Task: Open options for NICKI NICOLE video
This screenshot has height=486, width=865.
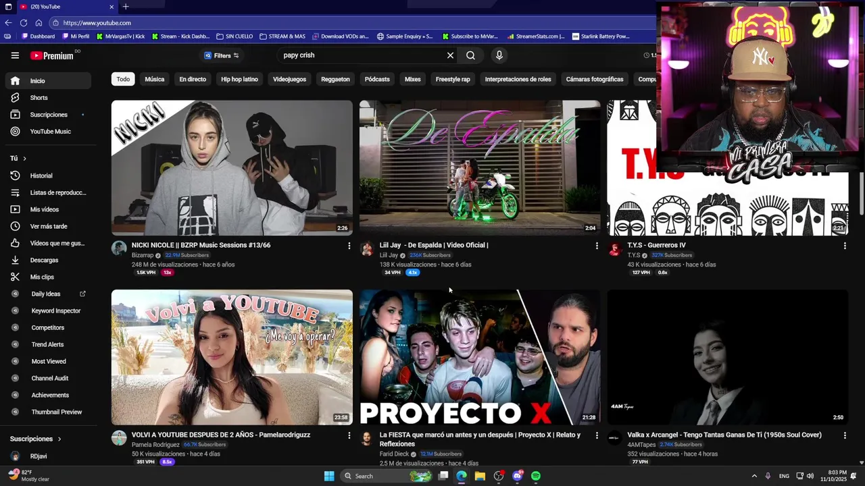Action: tap(349, 246)
